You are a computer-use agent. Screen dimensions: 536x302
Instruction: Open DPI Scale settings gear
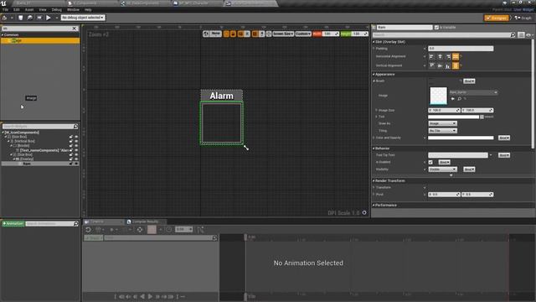pos(364,212)
